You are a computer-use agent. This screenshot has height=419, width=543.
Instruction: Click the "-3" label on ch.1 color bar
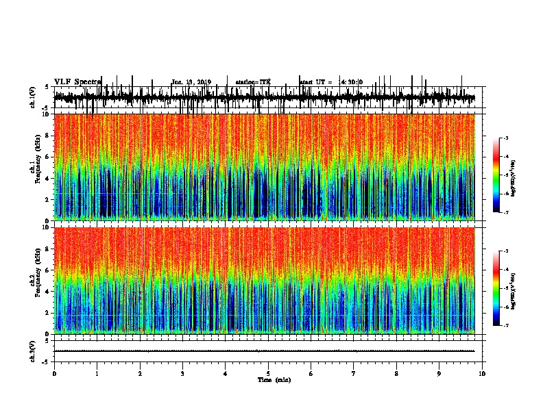506,138
